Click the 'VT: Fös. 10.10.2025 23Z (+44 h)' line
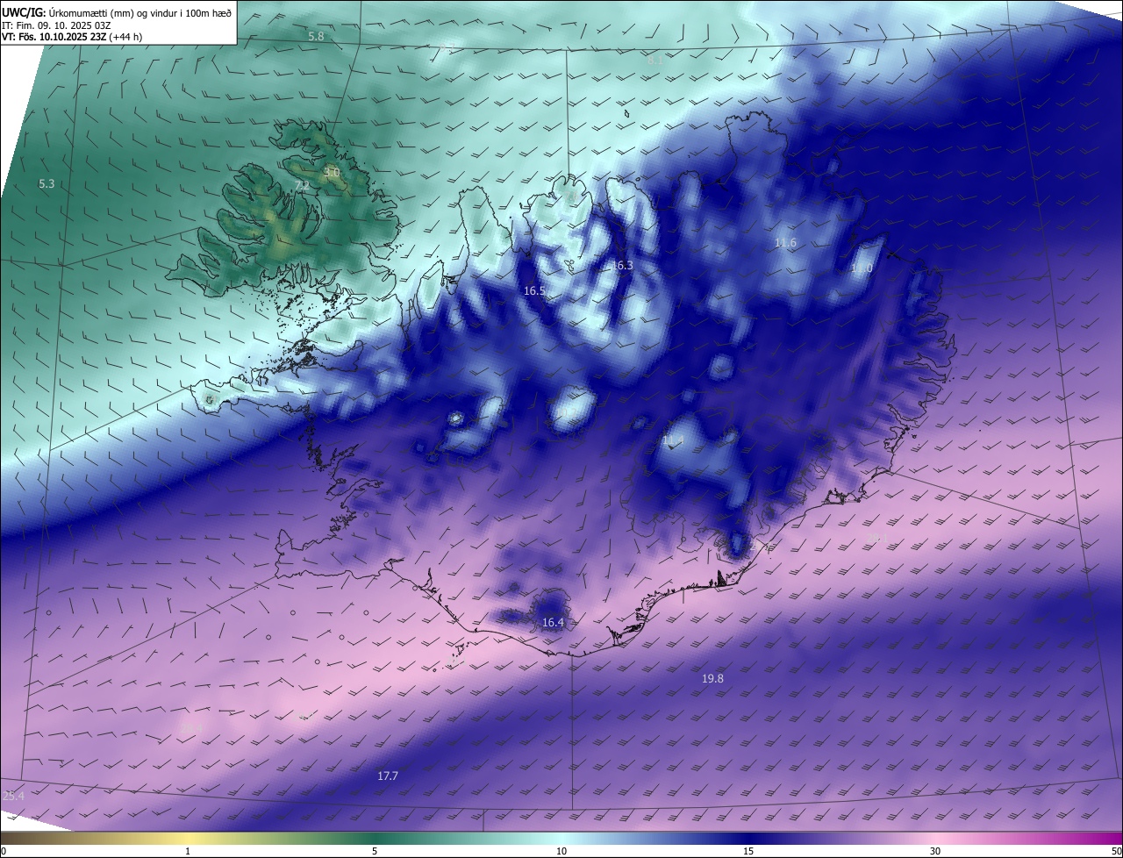 click(x=72, y=37)
